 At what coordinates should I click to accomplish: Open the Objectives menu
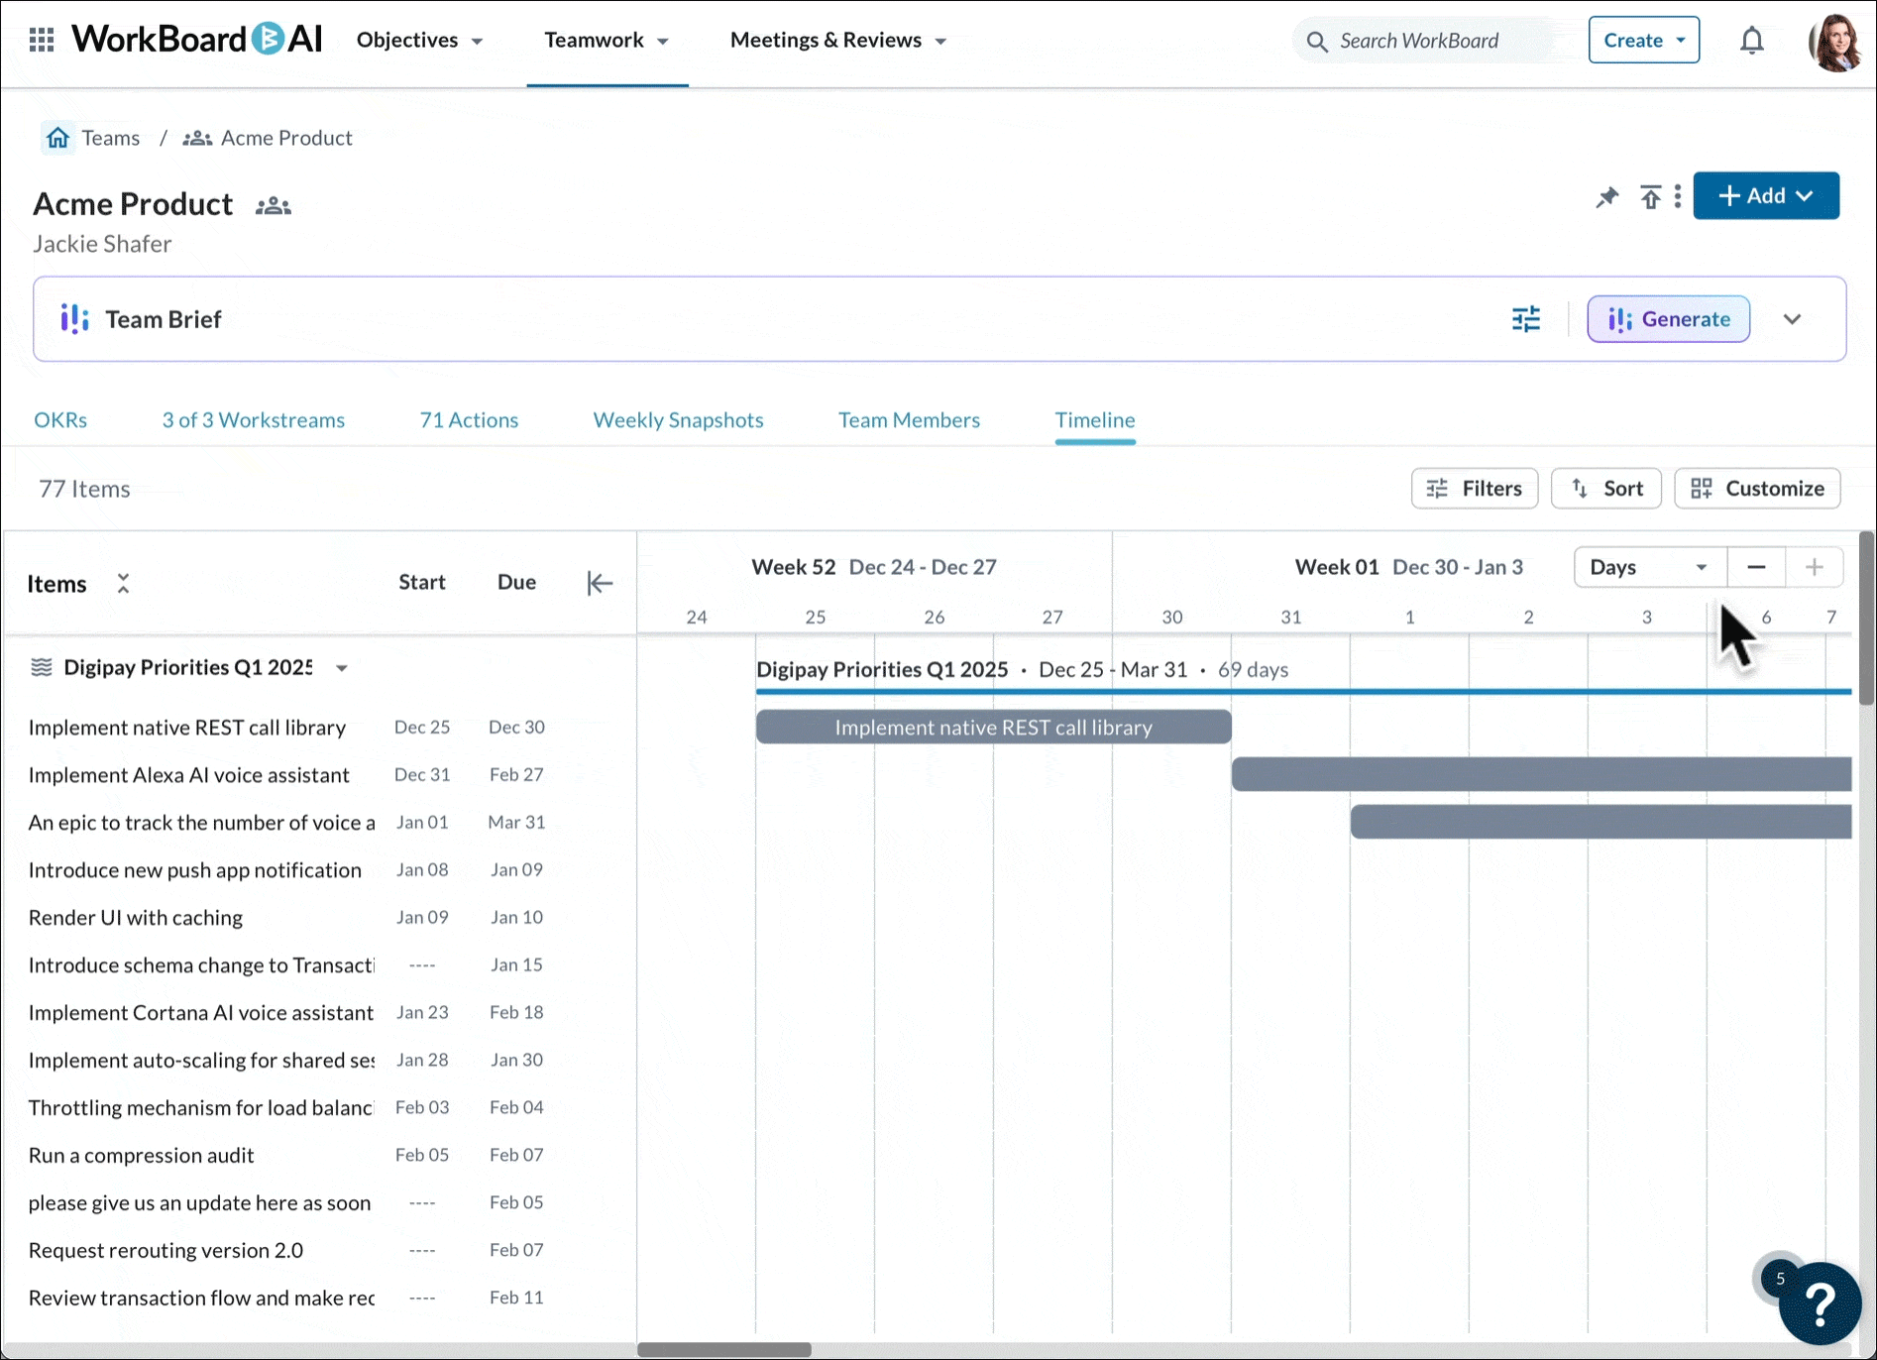pyautogui.click(x=419, y=41)
